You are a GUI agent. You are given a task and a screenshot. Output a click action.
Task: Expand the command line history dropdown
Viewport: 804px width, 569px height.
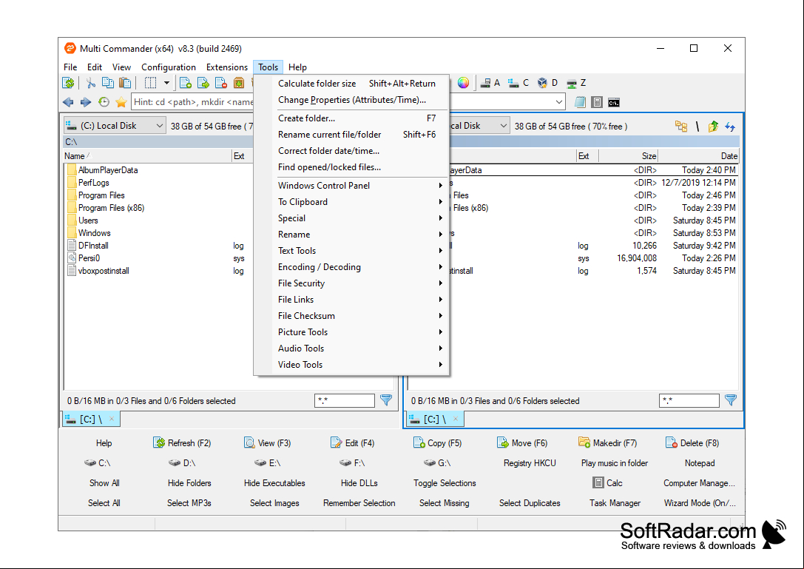[x=559, y=102]
